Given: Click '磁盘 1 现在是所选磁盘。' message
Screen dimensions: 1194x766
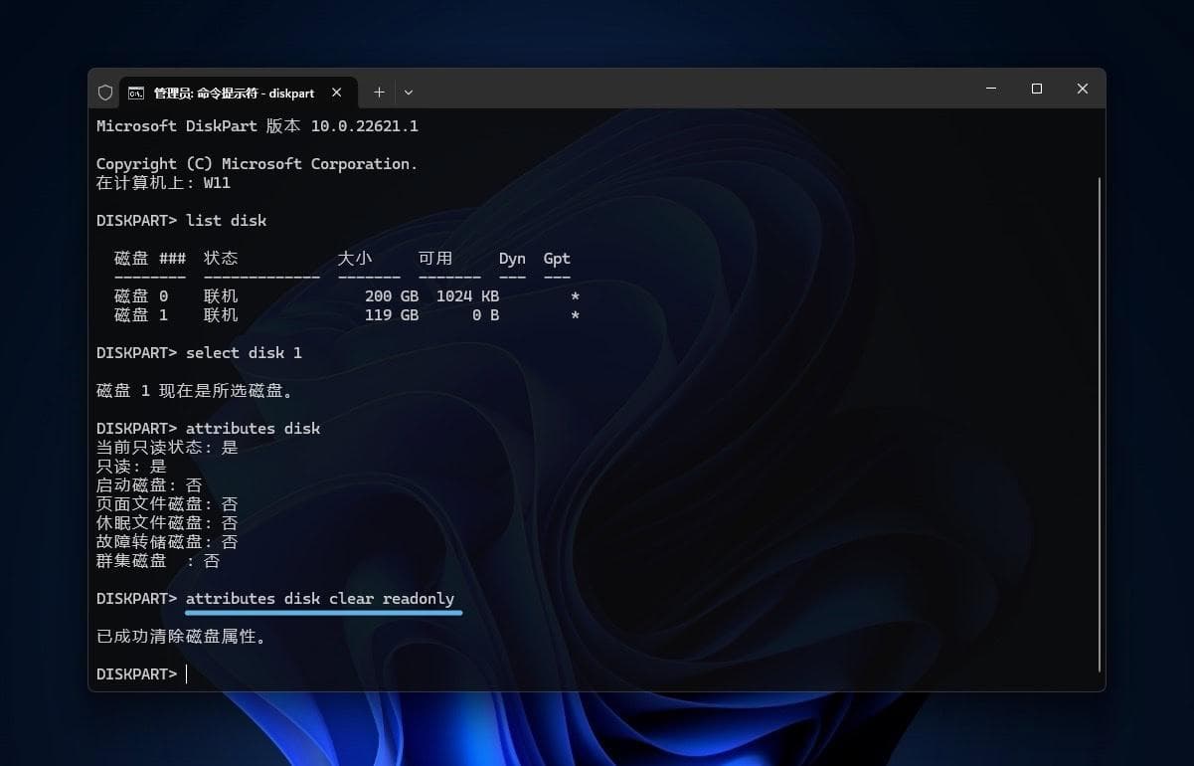Looking at the screenshot, I should (x=195, y=391).
